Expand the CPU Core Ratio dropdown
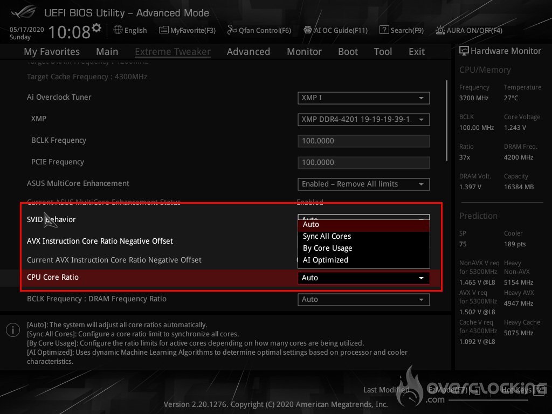552x414 pixels. click(363, 278)
